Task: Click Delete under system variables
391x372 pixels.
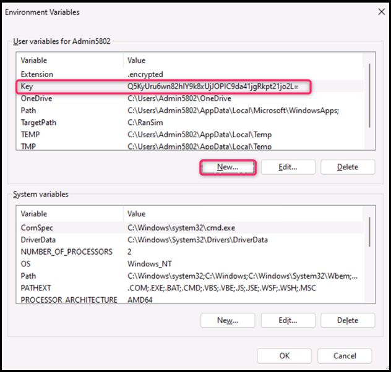Action: pos(347,320)
